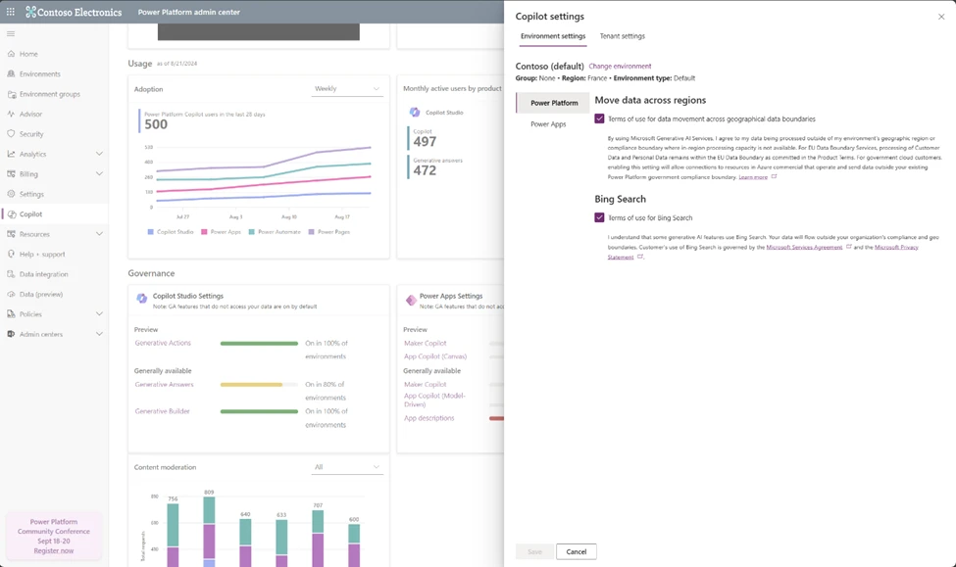Select the Copilot icon in sidebar
This screenshot has width=956, height=567.
[x=11, y=214]
